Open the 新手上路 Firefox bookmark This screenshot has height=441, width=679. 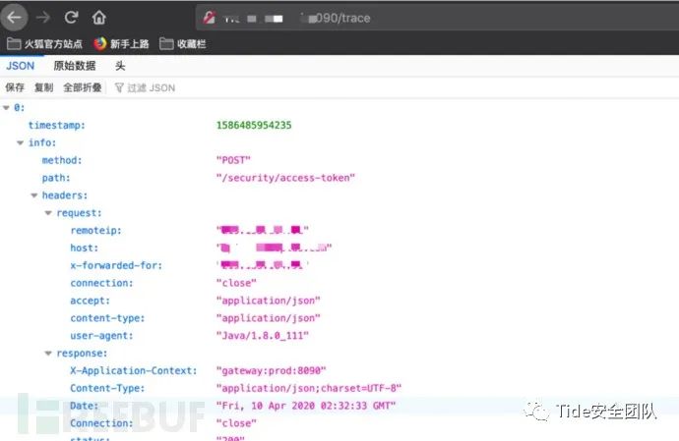[121, 43]
